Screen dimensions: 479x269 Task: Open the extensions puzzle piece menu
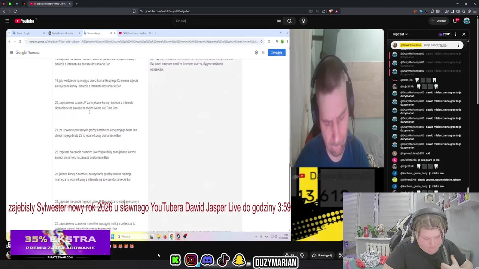click(432, 11)
